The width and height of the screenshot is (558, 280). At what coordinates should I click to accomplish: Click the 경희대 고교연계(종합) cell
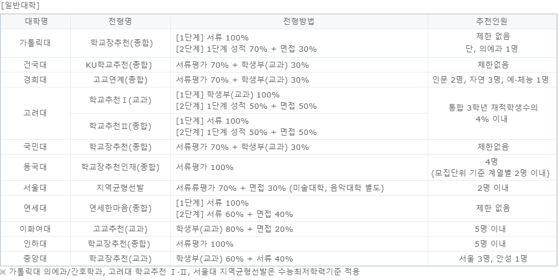(120, 80)
